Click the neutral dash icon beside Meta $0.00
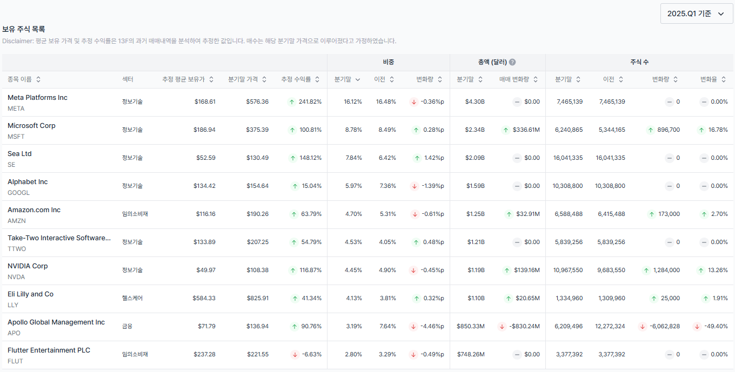735x372 pixels. point(517,102)
